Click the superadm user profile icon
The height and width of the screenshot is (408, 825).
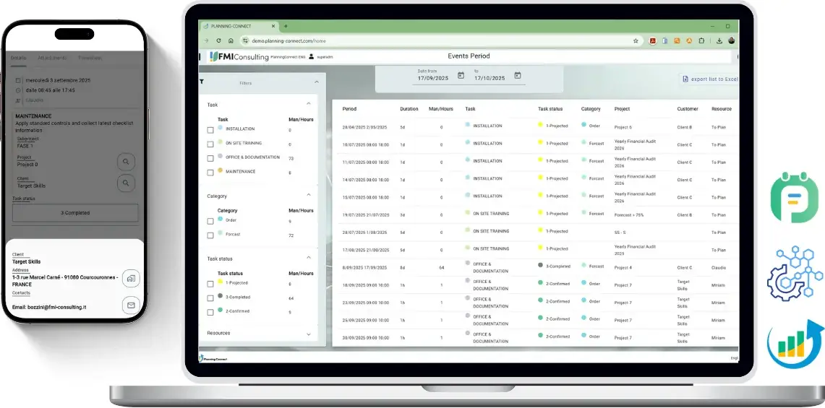[311, 56]
